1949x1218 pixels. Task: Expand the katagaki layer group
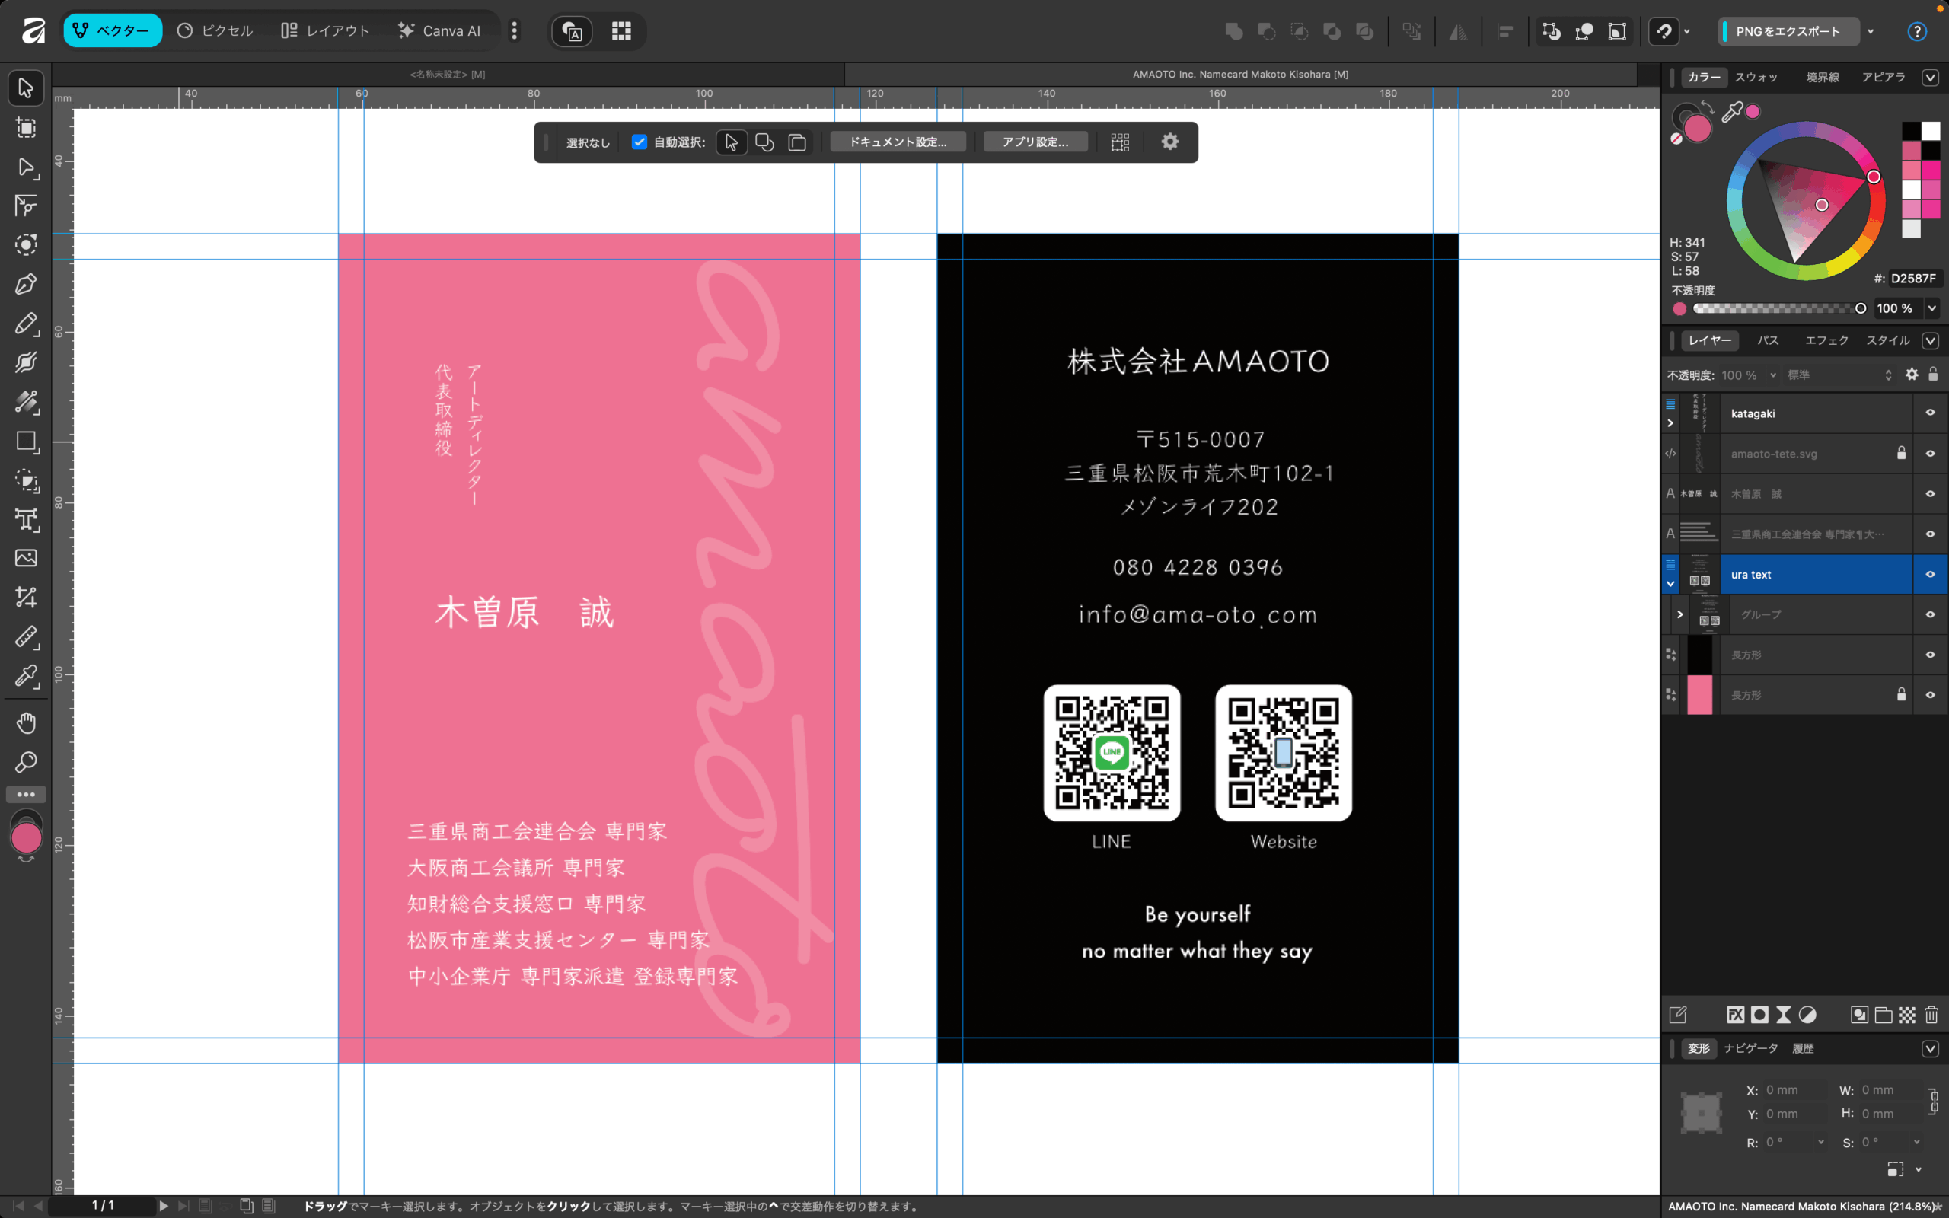point(1670,423)
